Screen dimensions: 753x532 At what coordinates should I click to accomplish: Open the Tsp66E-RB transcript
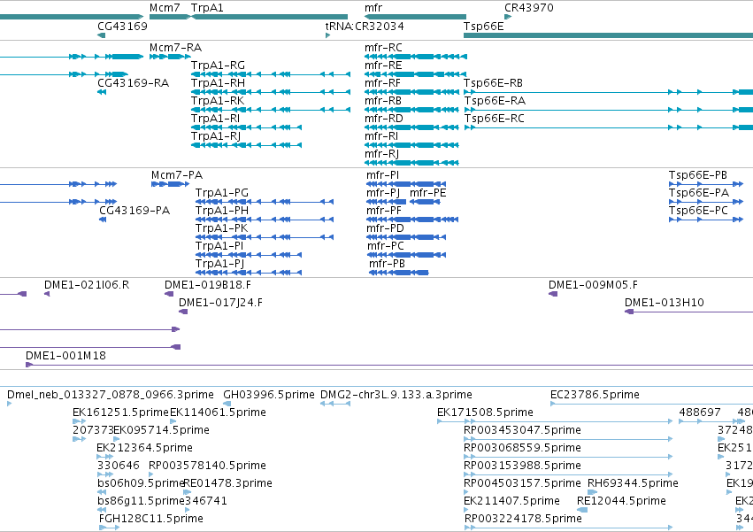[493, 83]
